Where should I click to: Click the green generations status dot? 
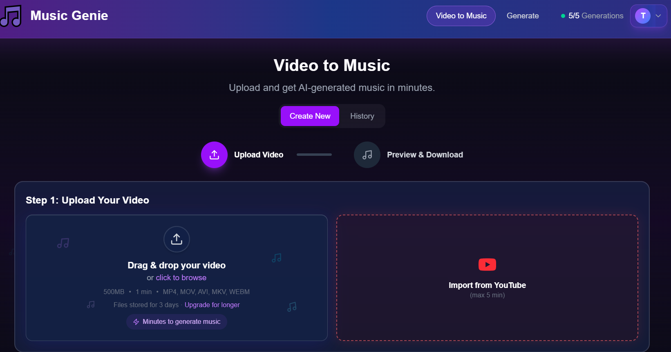tap(563, 16)
